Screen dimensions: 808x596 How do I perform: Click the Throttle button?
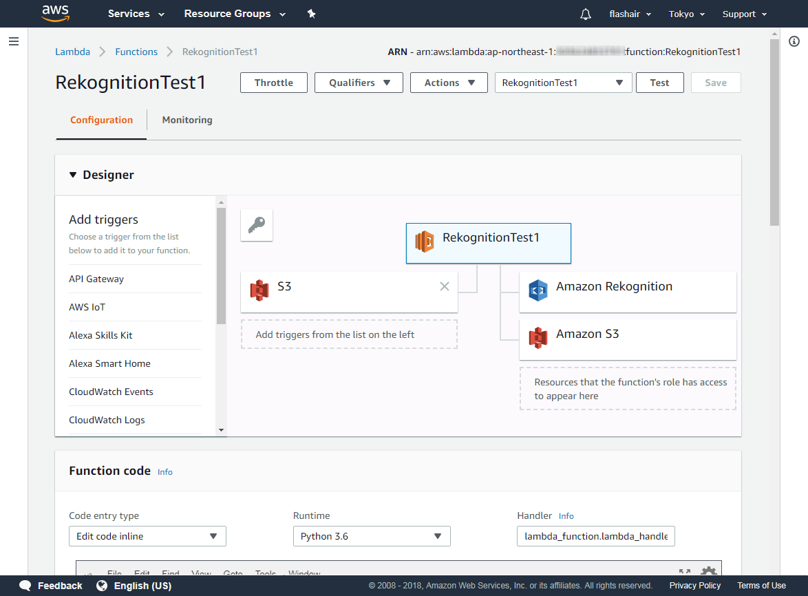click(x=273, y=82)
